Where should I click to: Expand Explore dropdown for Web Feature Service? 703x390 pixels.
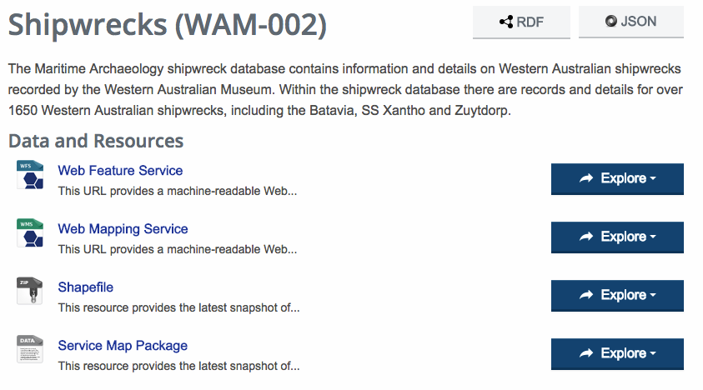tap(617, 179)
